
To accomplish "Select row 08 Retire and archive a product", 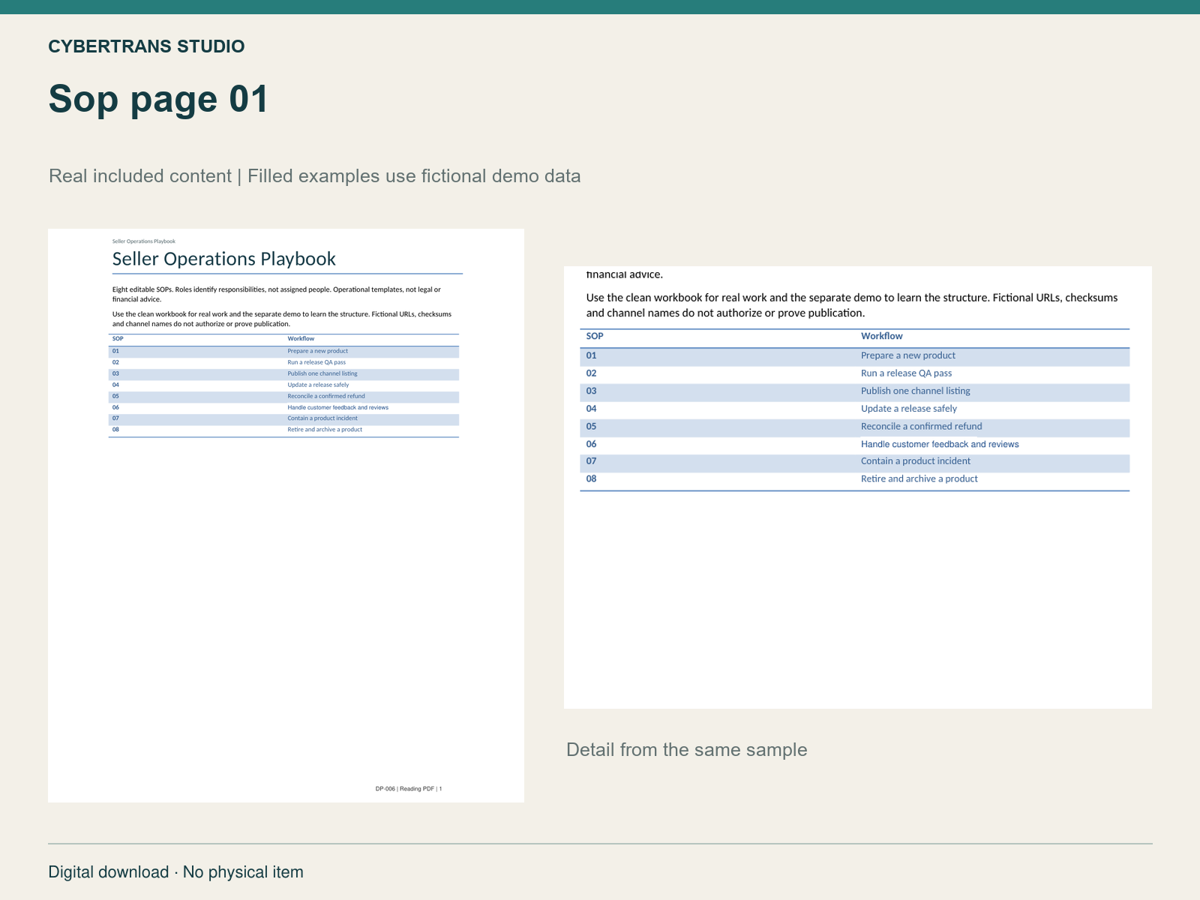I will [x=855, y=479].
